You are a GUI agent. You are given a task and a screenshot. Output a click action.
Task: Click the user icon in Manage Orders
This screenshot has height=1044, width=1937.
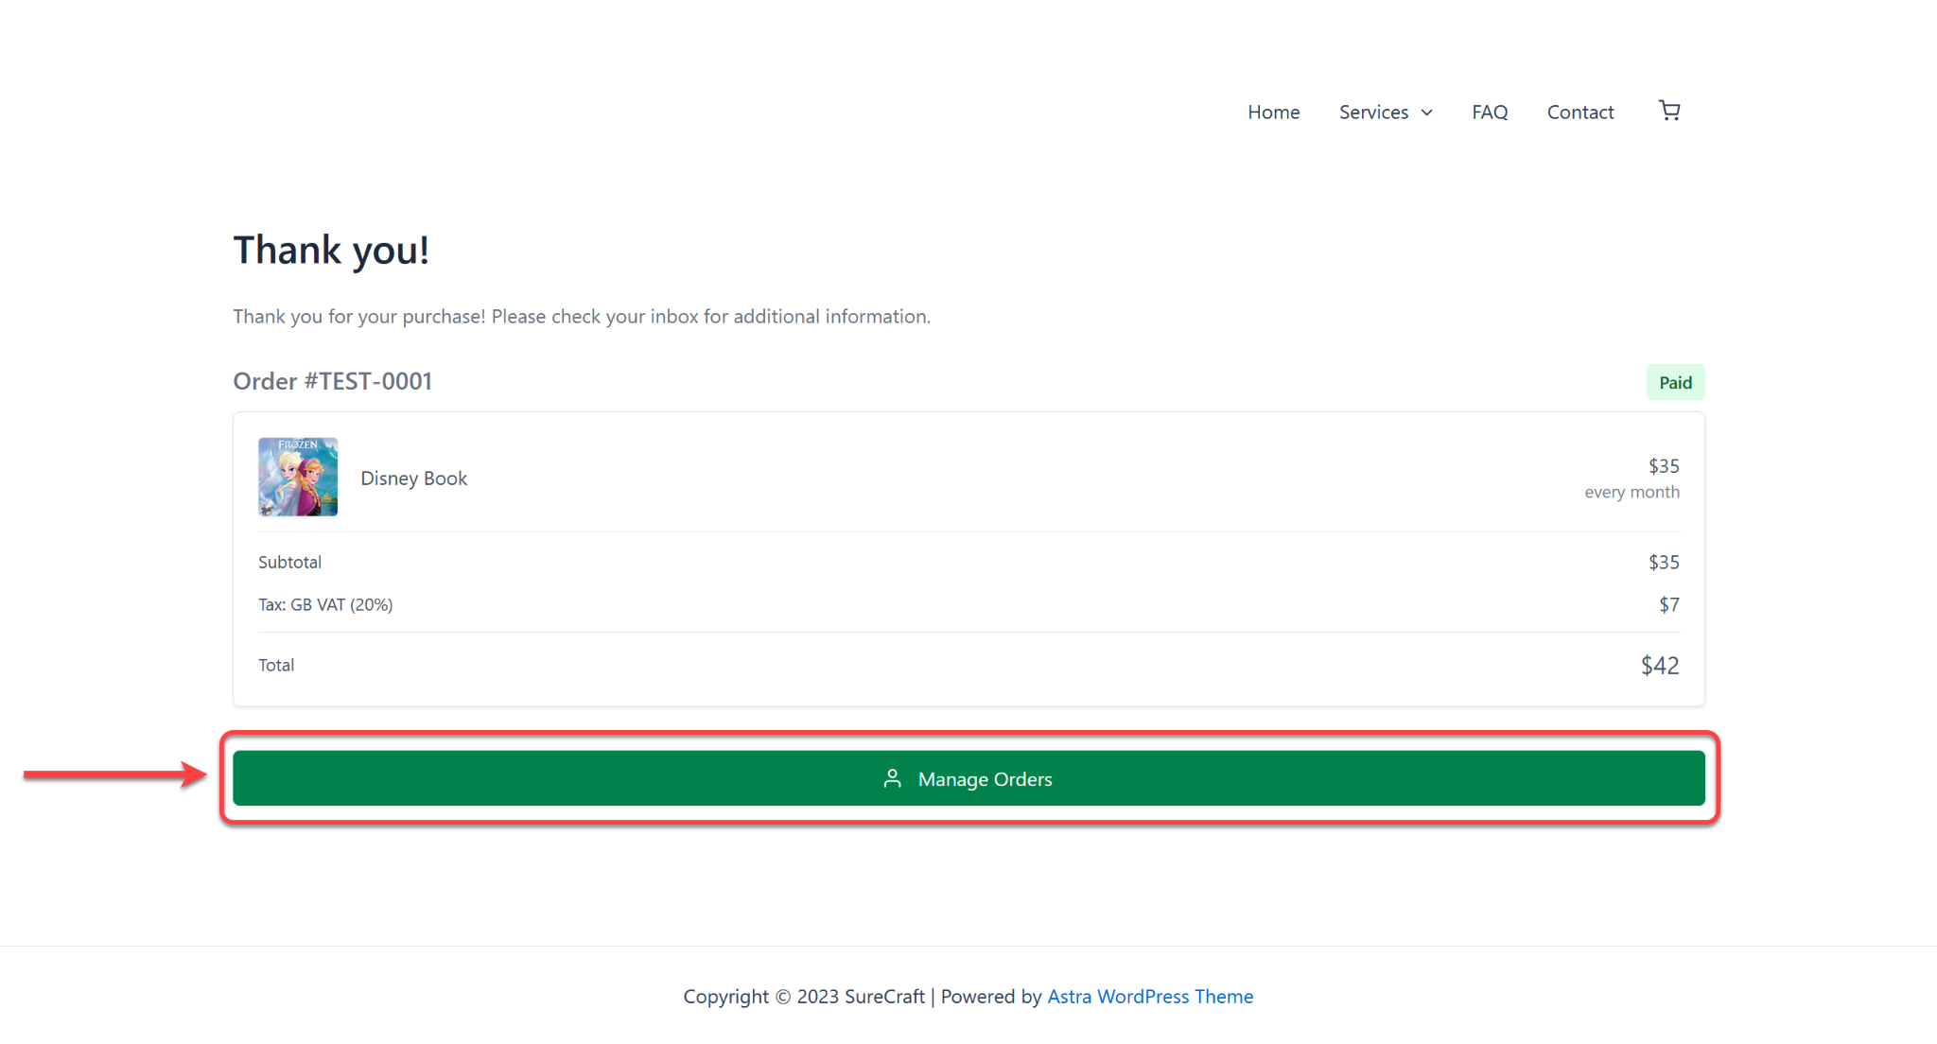click(892, 778)
